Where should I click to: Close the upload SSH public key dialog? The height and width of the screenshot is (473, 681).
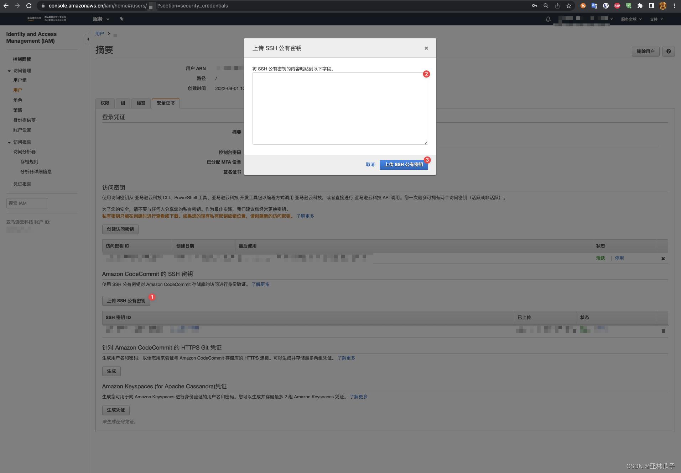(x=426, y=48)
